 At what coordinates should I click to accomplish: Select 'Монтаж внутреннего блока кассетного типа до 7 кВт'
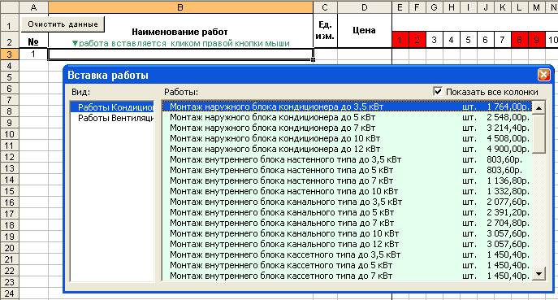(348, 276)
